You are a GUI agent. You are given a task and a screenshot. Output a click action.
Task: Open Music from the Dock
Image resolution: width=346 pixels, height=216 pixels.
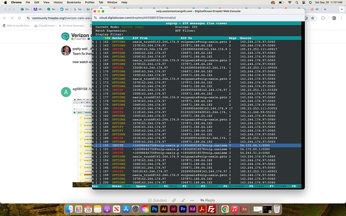coord(234,208)
